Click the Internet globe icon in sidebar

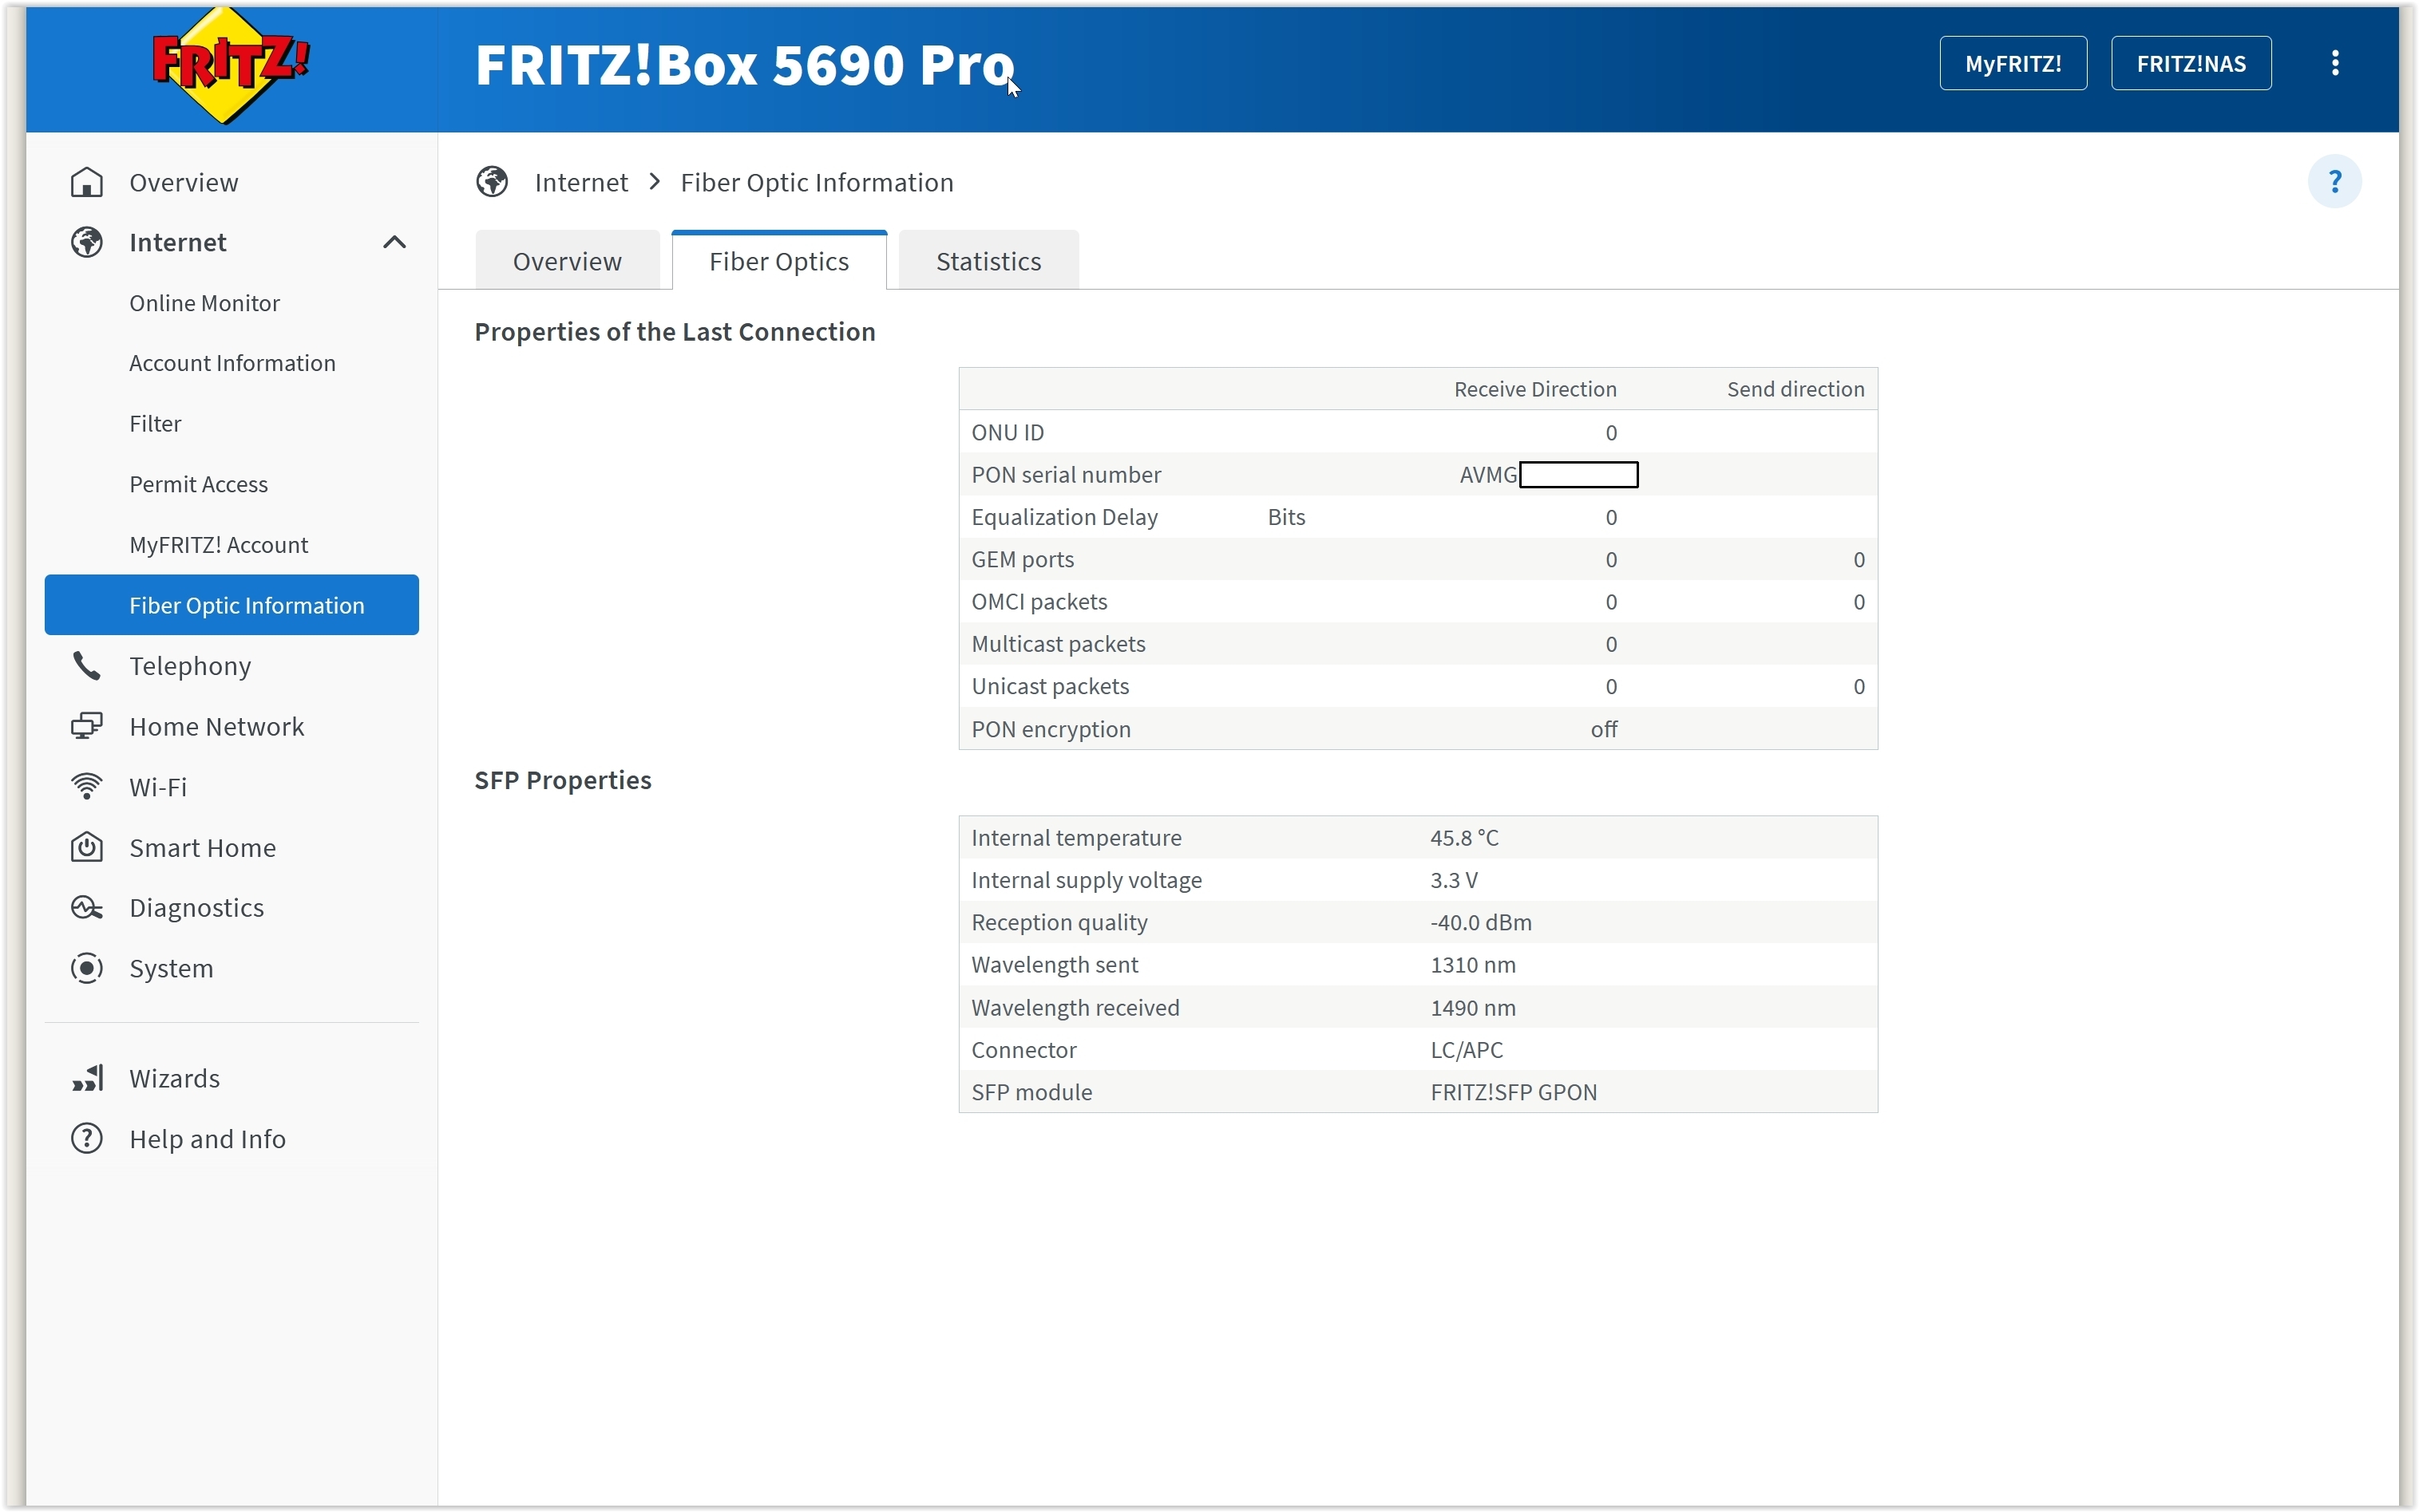click(87, 242)
